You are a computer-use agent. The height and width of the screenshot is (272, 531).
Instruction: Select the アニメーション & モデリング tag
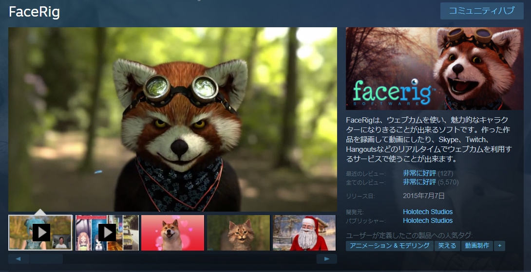pos(389,246)
